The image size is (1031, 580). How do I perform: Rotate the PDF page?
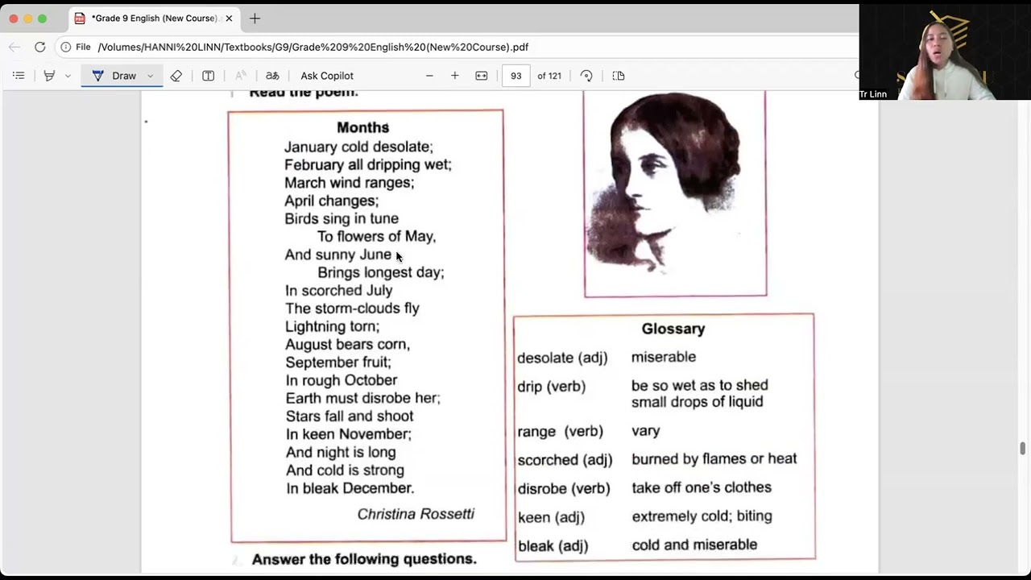586,76
